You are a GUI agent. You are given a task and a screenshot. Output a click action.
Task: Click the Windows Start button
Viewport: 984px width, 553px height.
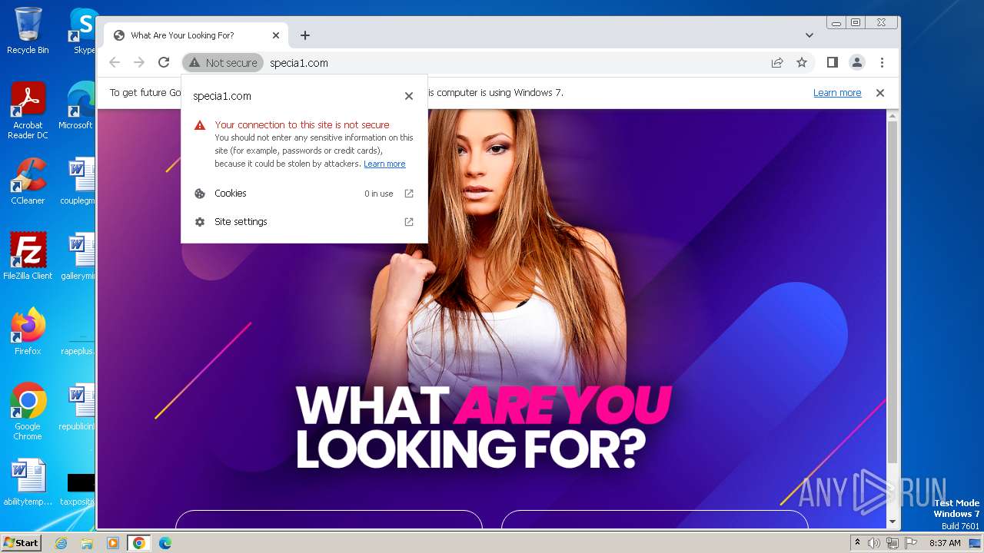pos(21,542)
